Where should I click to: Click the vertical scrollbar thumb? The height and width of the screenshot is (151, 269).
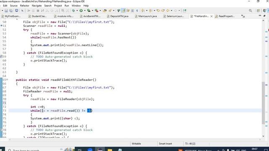click(264, 103)
